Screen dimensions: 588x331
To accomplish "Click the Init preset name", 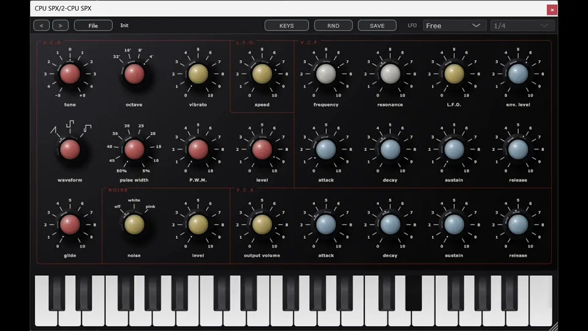I will pyautogui.click(x=124, y=26).
